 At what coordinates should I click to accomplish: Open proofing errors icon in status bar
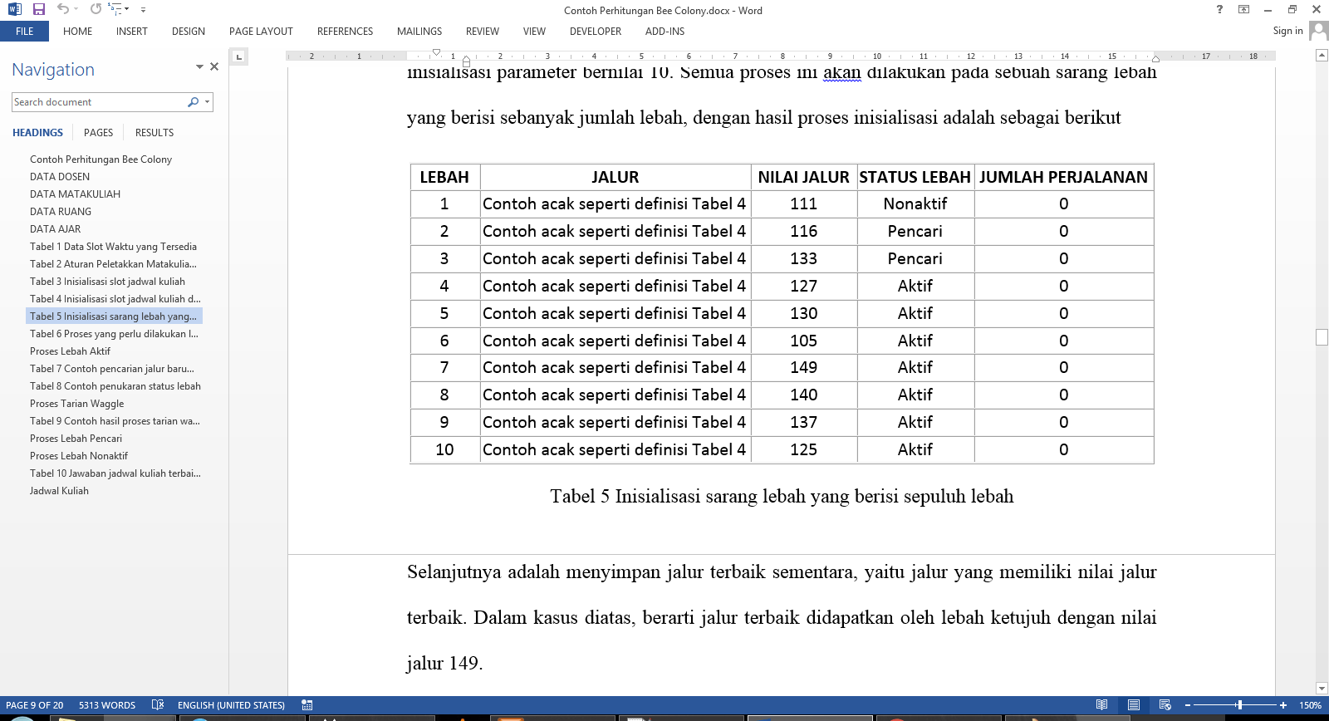pos(158,705)
